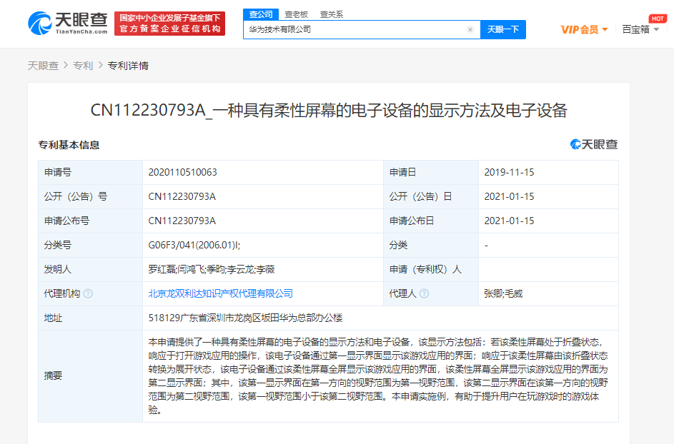Click help icon next to 代理机构
This screenshot has height=444, width=674.
88,293
